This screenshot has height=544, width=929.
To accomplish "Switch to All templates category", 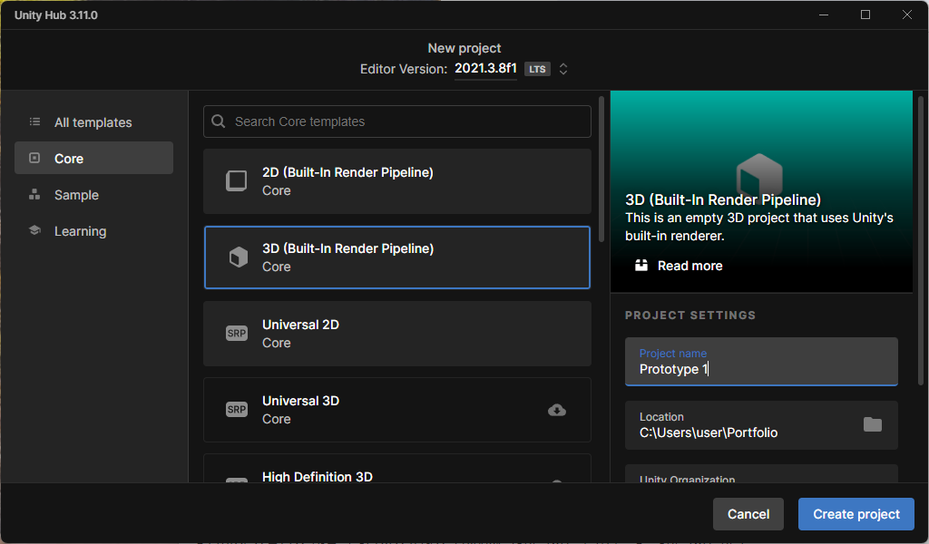I will click(93, 121).
